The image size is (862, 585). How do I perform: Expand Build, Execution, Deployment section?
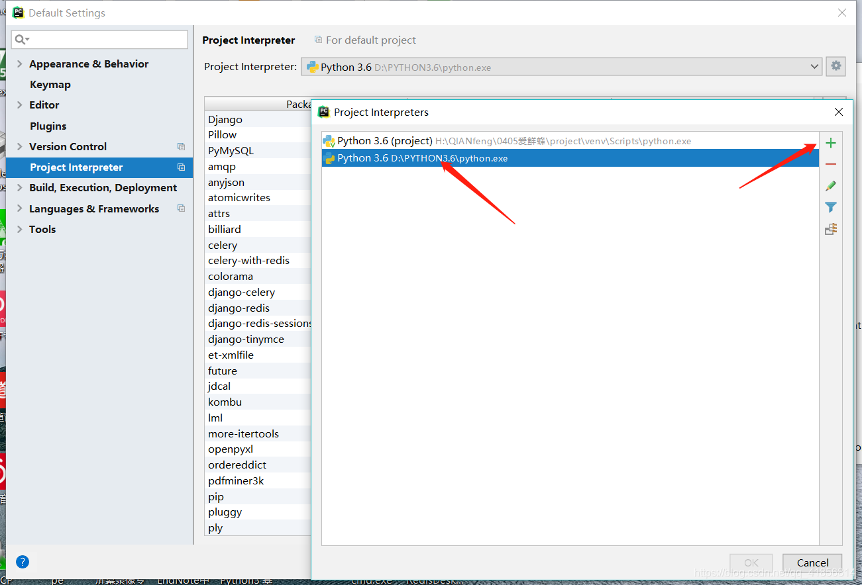tap(20, 188)
